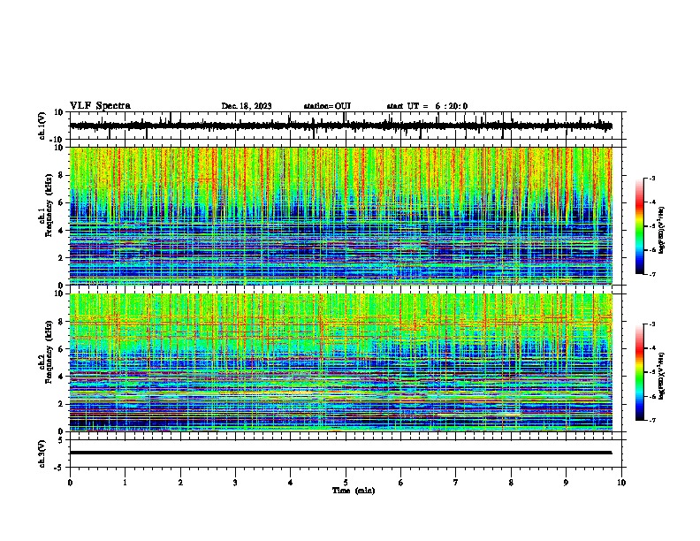Click the 'Time (min)' axis title

coord(354,491)
